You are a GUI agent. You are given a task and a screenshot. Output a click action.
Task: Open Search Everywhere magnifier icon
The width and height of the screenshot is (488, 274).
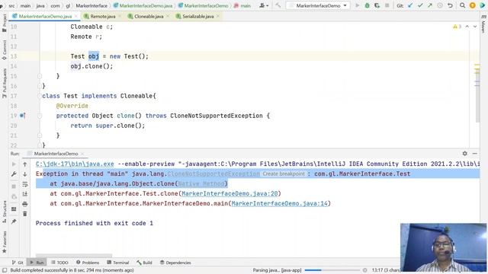pyautogui.click(x=463, y=5)
